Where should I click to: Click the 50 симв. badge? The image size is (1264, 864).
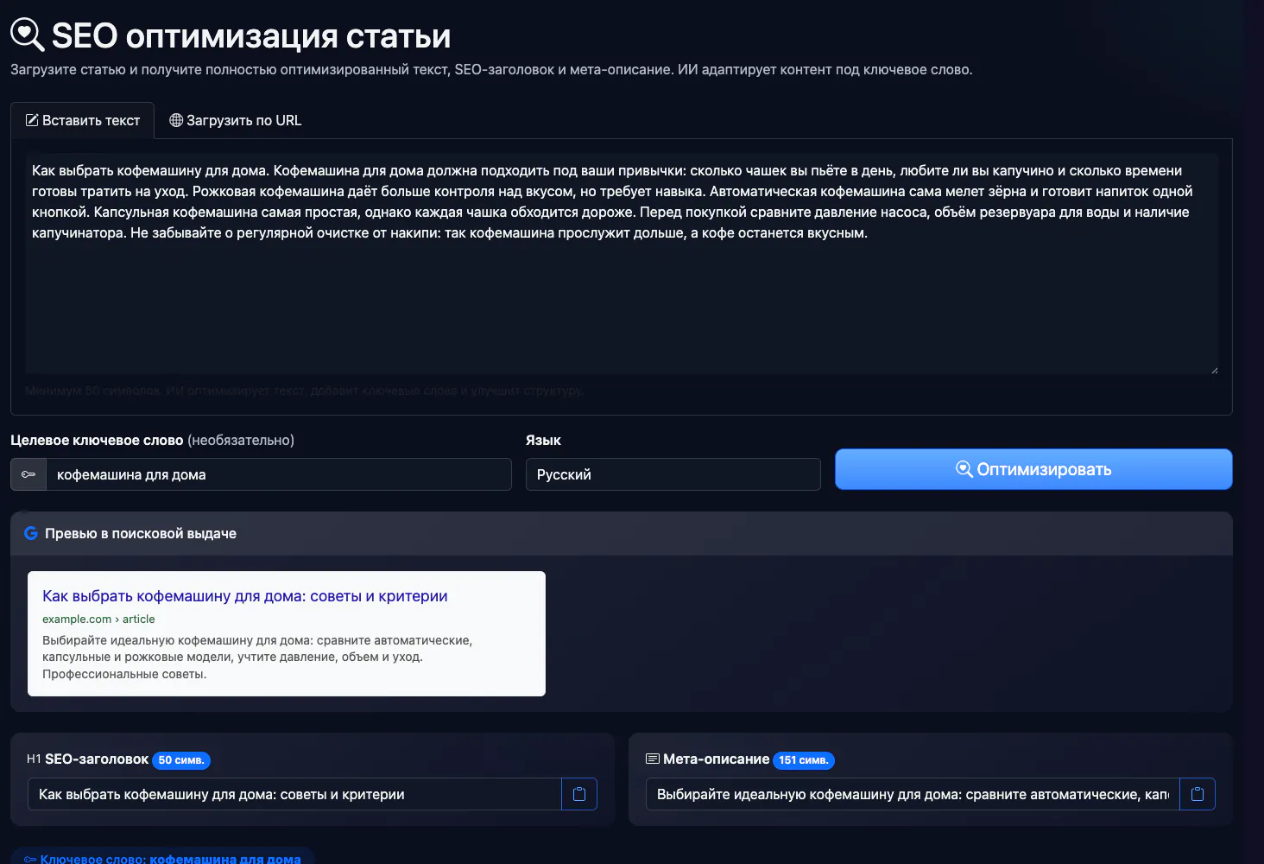[x=181, y=760]
